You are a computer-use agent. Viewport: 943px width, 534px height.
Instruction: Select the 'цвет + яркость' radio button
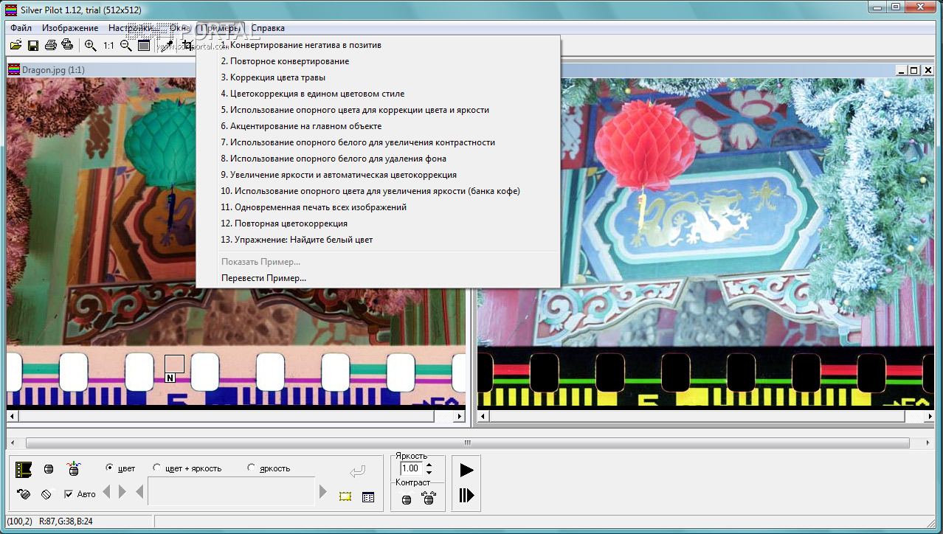(156, 468)
